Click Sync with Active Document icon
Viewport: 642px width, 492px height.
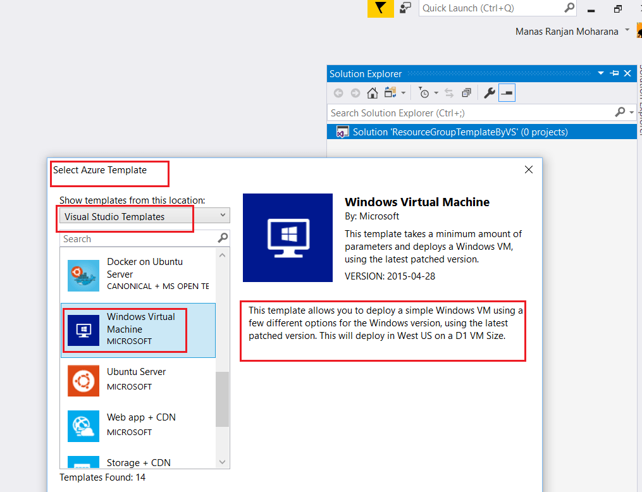pos(449,94)
